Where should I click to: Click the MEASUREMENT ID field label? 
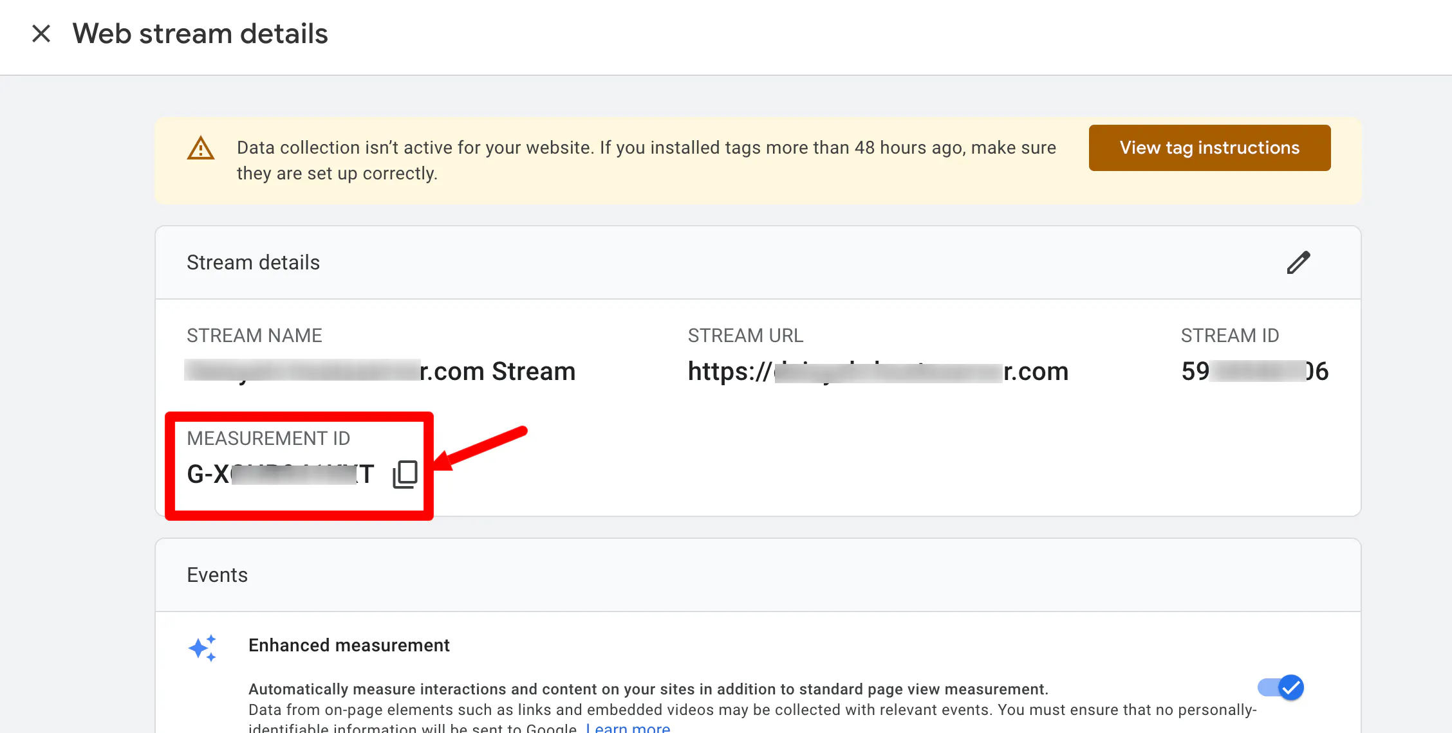click(x=268, y=439)
